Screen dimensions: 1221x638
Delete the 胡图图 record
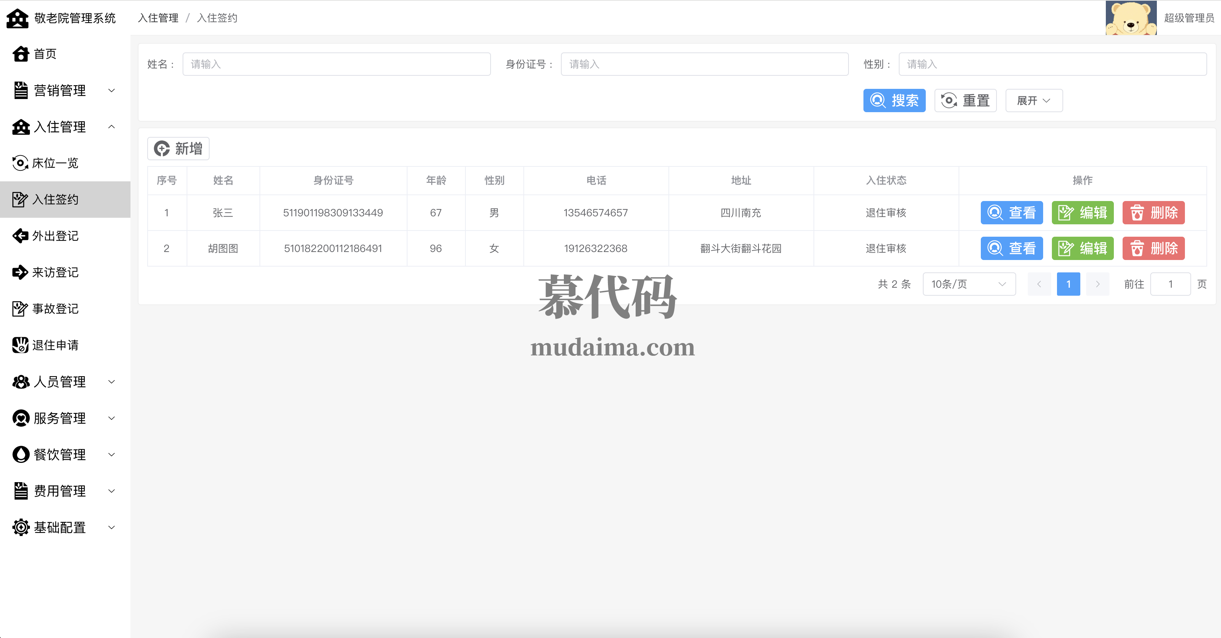pyautogui.click(x=1153, y=248)
